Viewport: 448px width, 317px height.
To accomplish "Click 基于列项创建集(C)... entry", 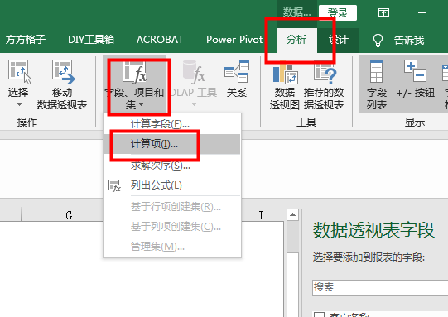I will tap(172, 227).
